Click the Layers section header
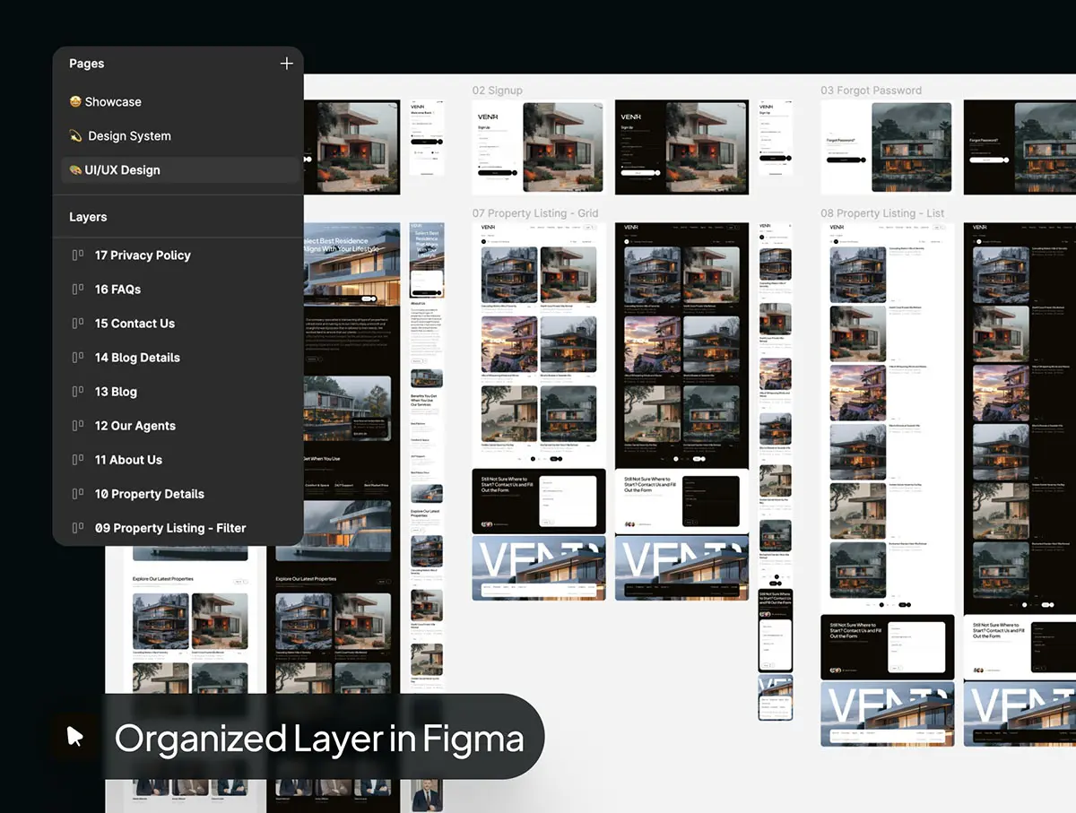The image size is (1076, 813). point(88,217)
